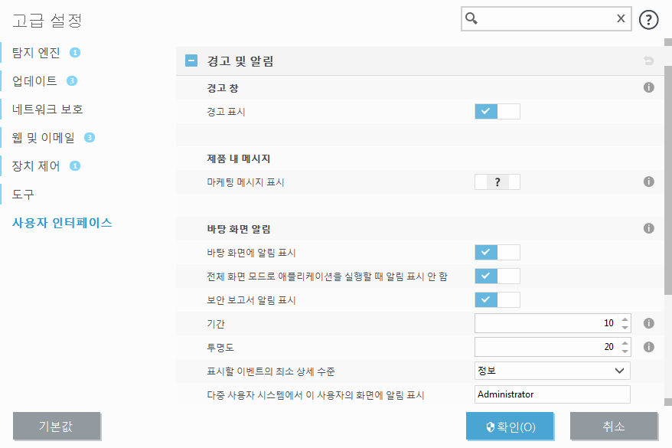672x448 pixels.
Task: Click the info icon beside 기간 field
Action: click(648, 322)
